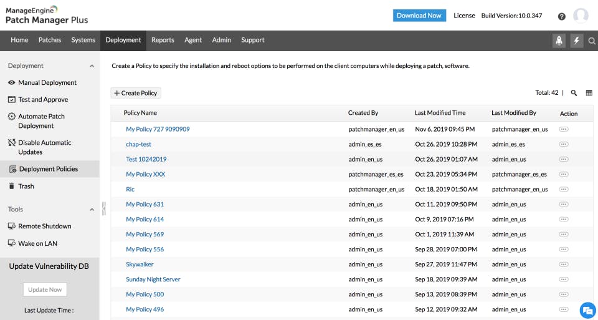Click the ManageEngine Patch Manager Plus logo
The image size is (598, 320).
47,15
